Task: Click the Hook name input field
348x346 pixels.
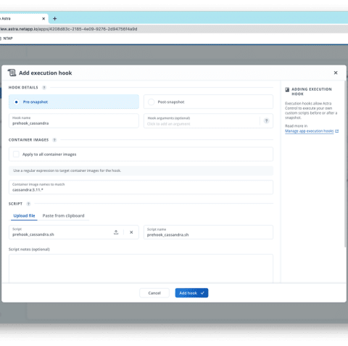Action: (74, 120)
